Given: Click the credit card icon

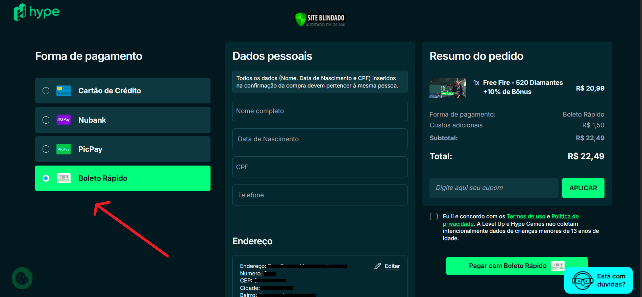Looking at the screenshot, I should pyautogui.click(x=64, y=91).
